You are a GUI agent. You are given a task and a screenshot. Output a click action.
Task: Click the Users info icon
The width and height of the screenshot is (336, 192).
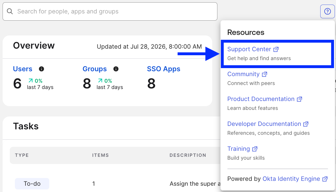coord(41,69)
